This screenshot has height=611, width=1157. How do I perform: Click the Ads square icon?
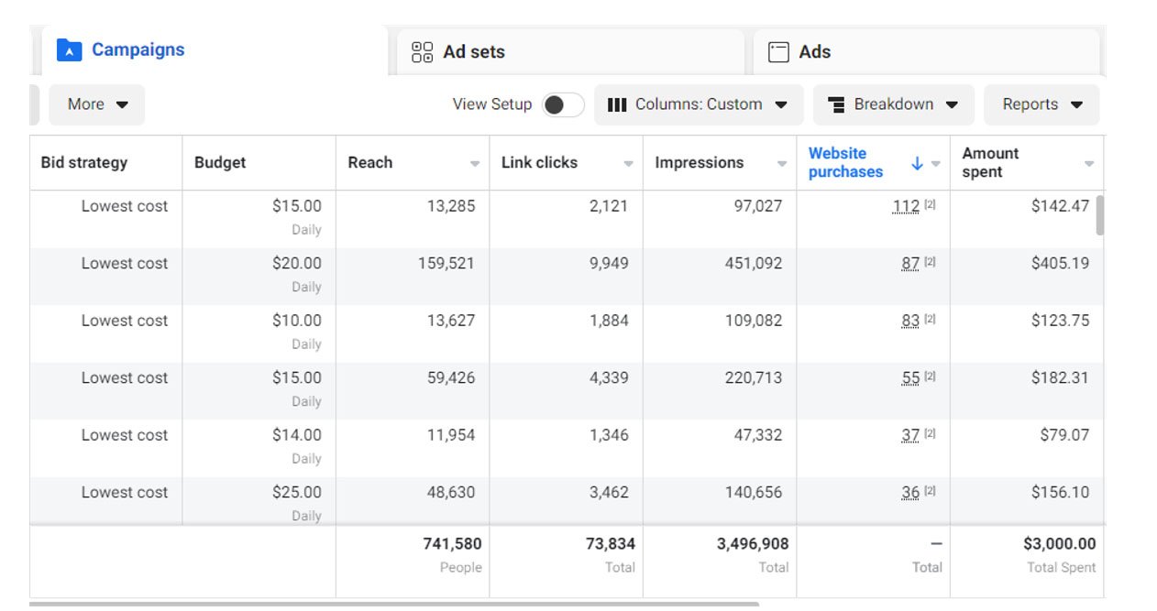(x=778, y=52)
